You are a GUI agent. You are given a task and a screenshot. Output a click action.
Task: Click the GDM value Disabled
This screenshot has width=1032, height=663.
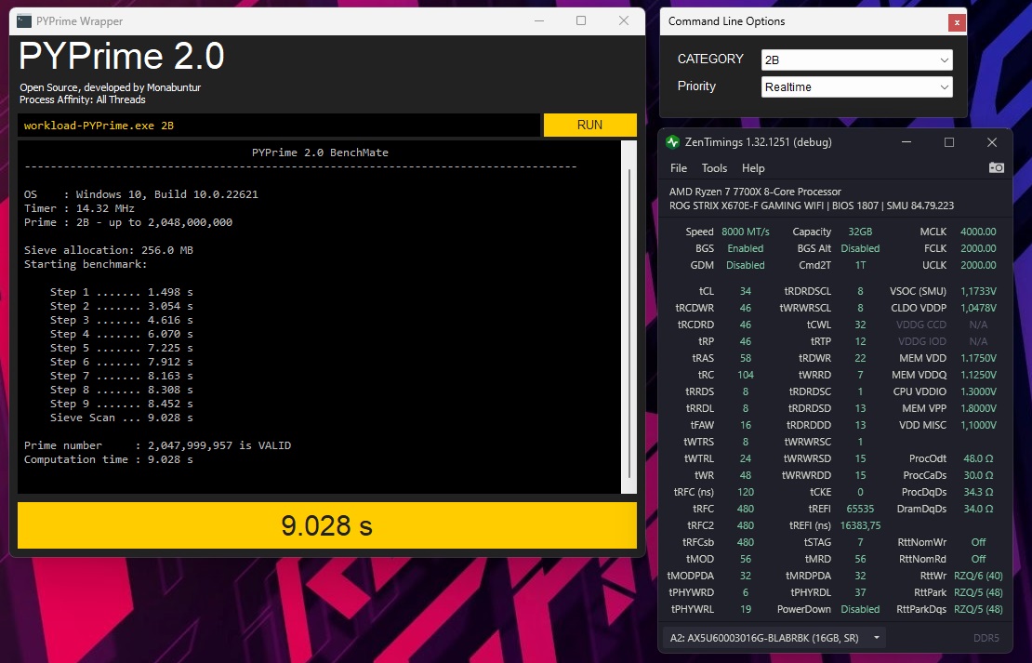tap(745, 265)
